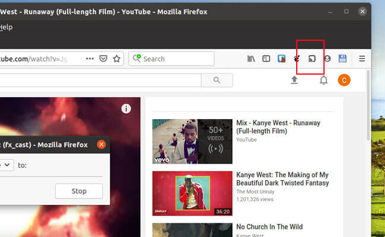Image resolution: width=385 pixels, height=237 pixels.
Task: Open the Mix Kanye West Runaway thumbnail
Action: [x=192, y=142]
